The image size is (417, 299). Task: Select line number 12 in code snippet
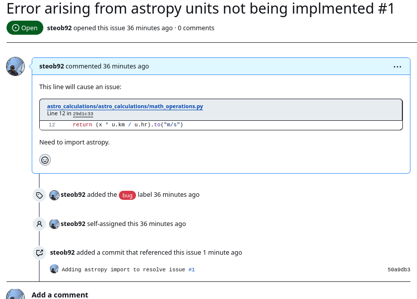click(x=51, y=124)
